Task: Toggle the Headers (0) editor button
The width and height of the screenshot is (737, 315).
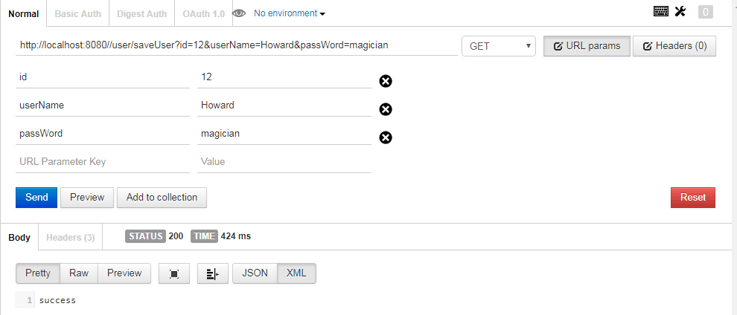Action: coord(674,46)
